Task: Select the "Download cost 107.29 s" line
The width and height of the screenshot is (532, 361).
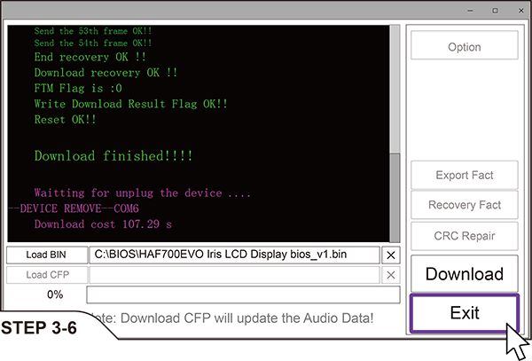Action: click(x=103, y=224)
